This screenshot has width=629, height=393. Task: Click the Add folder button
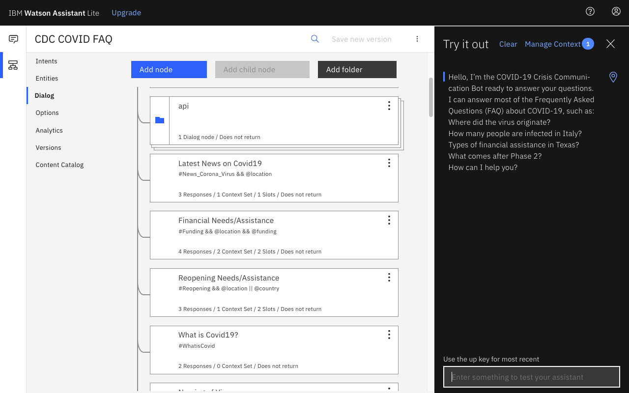(357, 69)
